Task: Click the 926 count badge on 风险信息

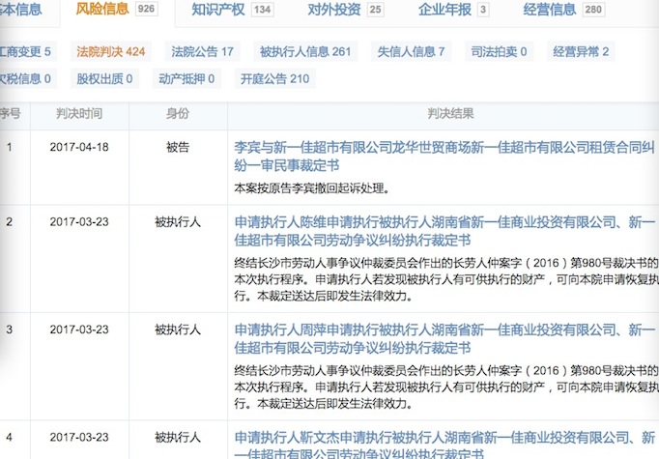Action: tap(146, 9)
